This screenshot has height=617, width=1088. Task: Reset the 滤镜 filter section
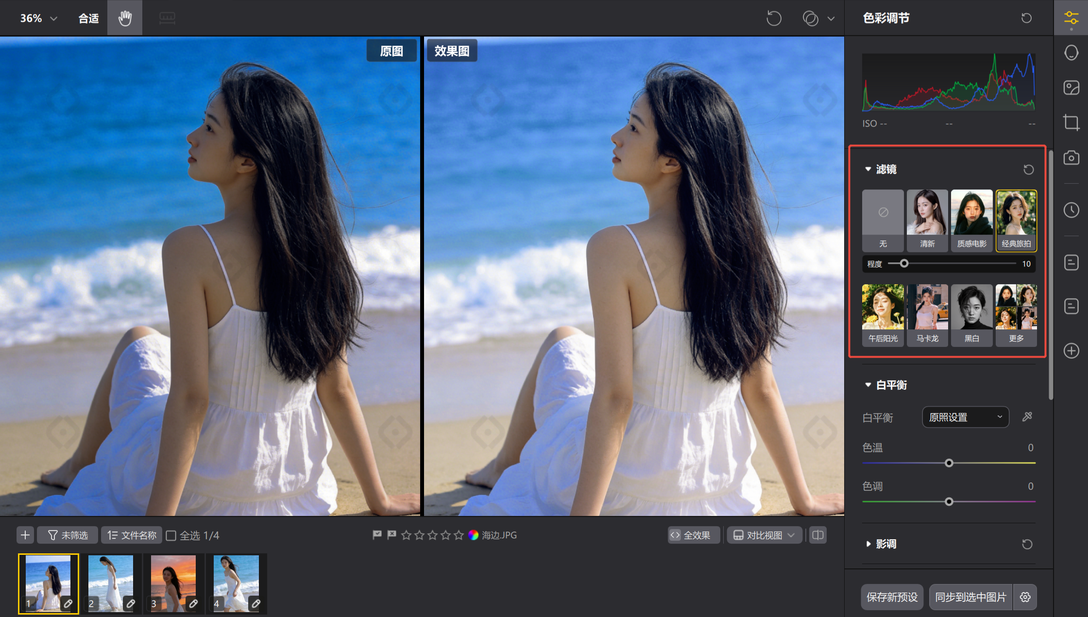[1028, 170]
